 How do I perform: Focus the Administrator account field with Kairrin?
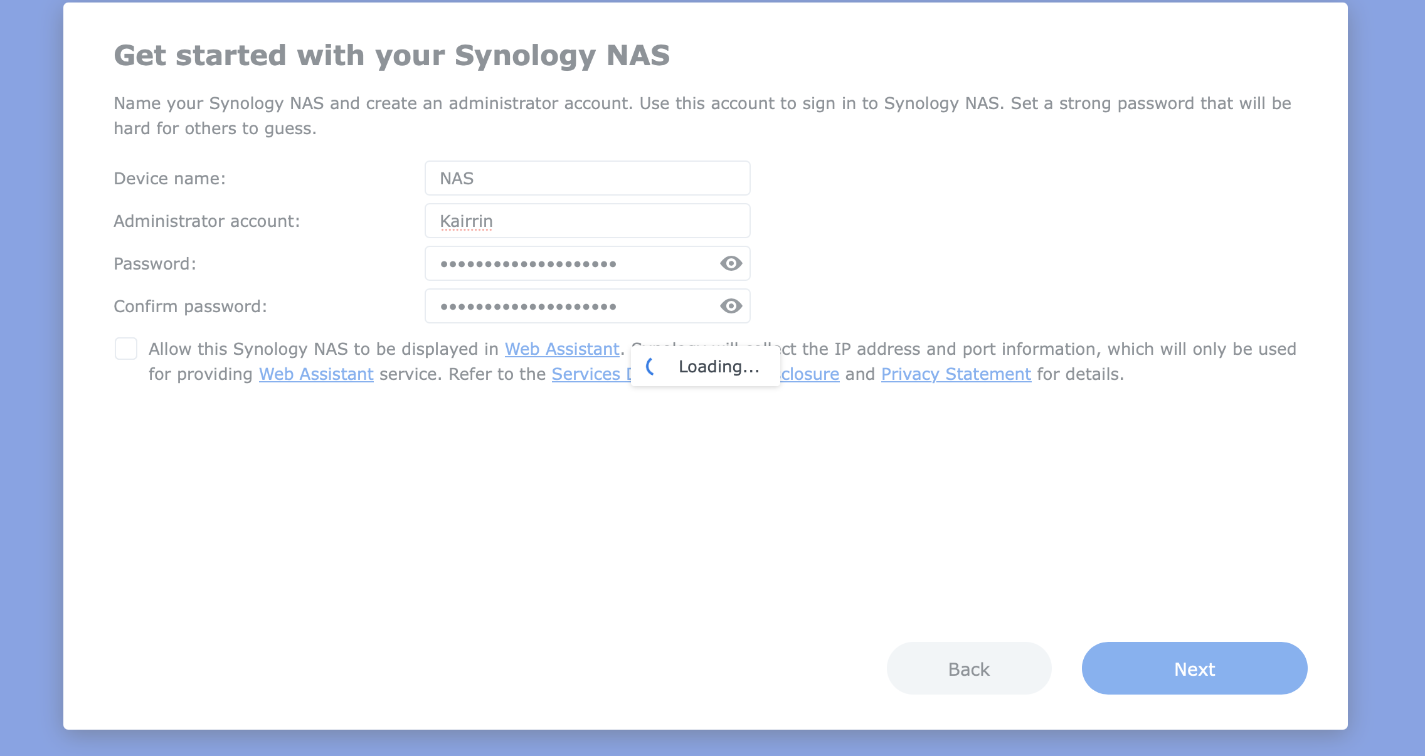point(587,221)
